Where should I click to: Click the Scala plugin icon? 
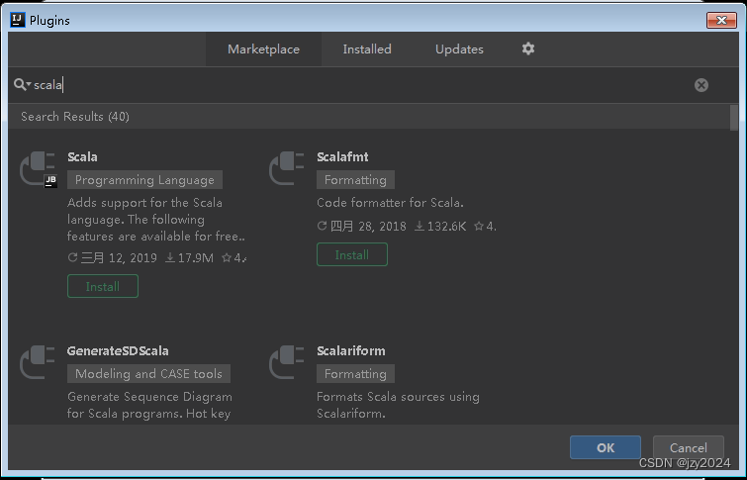coord(39,169)
